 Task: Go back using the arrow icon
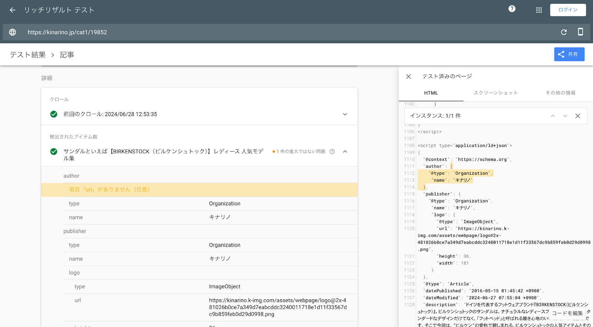13,10
